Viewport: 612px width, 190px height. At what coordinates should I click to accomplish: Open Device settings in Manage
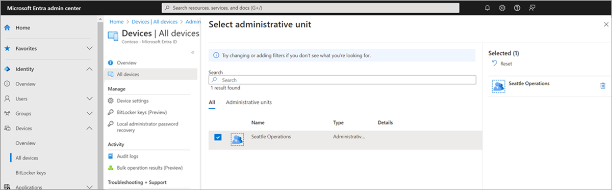(133, 101)
